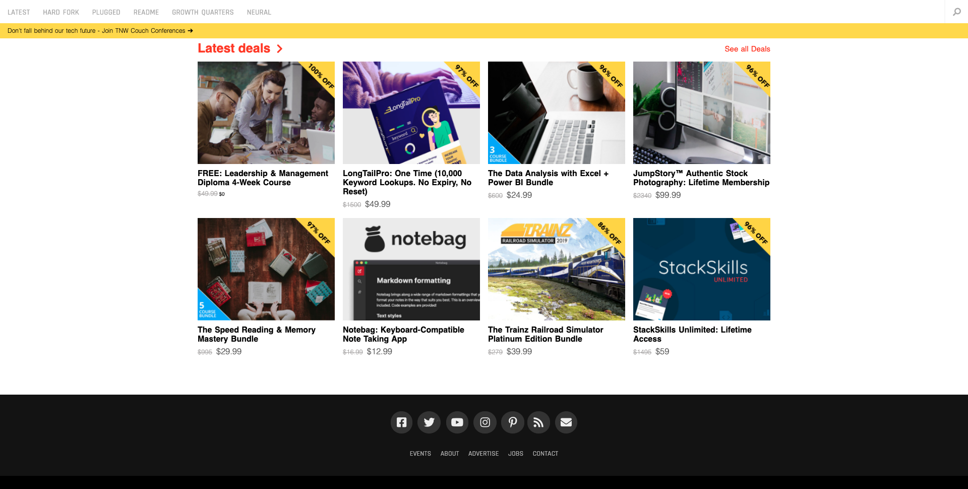Open the Readme nav section
968x489 pixels.
[x=146, y=12]
